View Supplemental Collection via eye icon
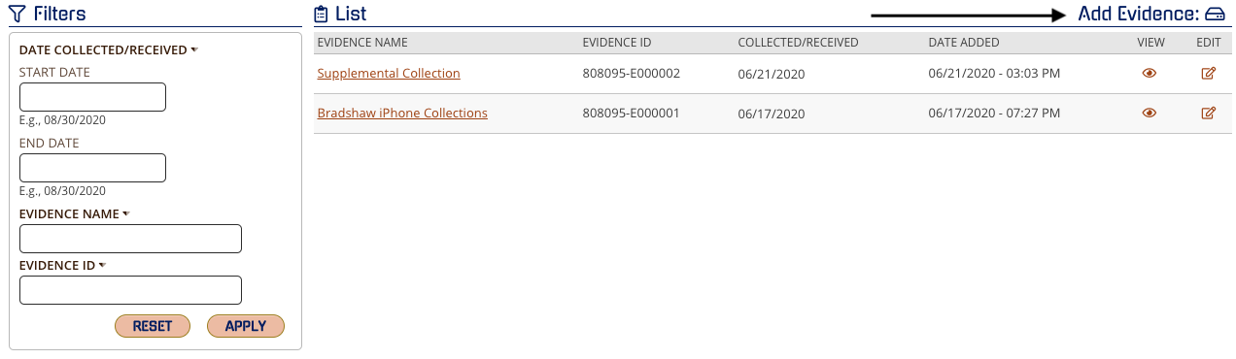 click(1150, 74)
